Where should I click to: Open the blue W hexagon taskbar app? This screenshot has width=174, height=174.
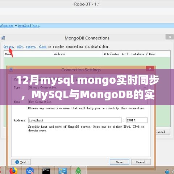coord(30,171)
